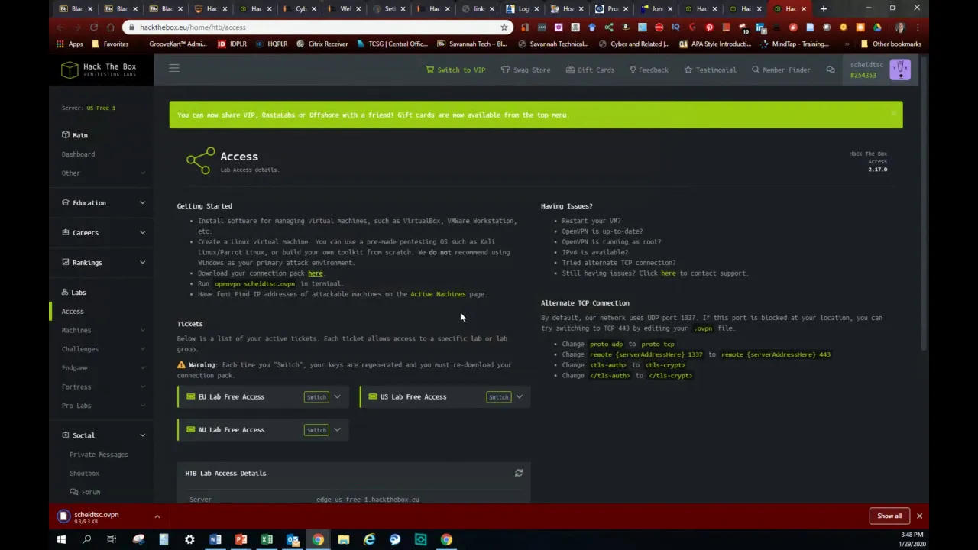
Task: Toggle the hamburger sidebar menu icon
Action: click(x=174, y=69)
